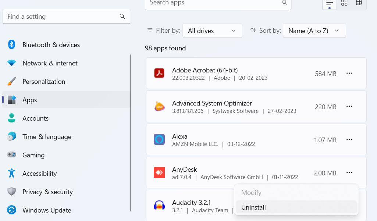This screenshot has height=221, width=377.
Task: Click the Systweak Software publisher text
Action: (235, 111)
